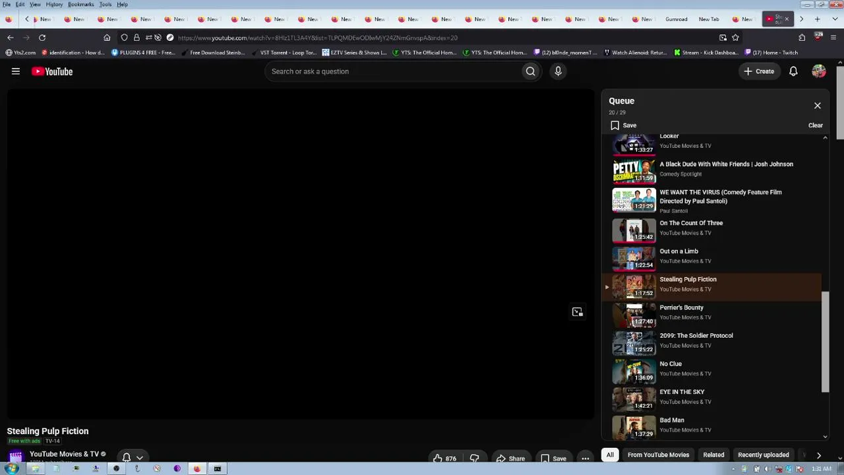Viewport: 844px width, 475px height.
Task: Play WE WANT THE VIRUS from the queue
Action: click(x=713, y=200)
